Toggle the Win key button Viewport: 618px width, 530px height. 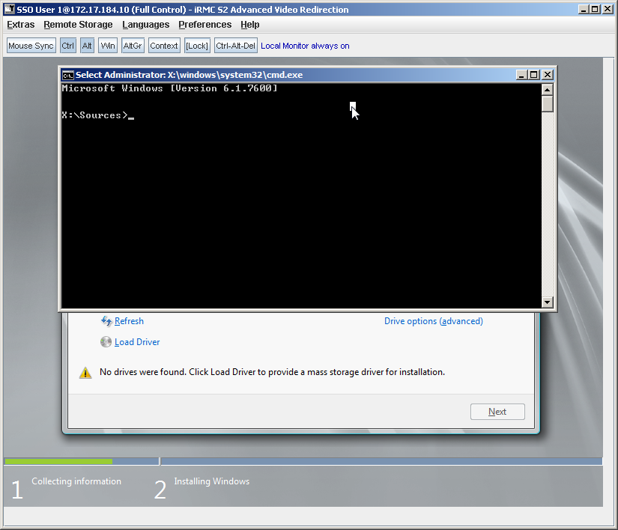[x=108, y=46]
